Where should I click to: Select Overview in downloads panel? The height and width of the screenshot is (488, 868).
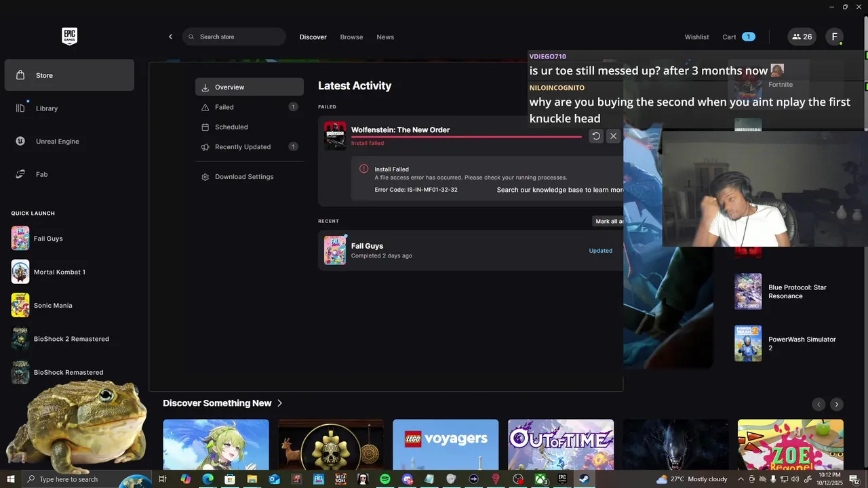pyautogui.click(x=250, y=87)
